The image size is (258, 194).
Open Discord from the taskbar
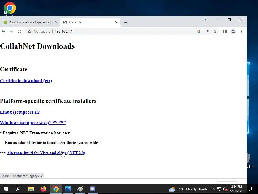coord(93,189)
